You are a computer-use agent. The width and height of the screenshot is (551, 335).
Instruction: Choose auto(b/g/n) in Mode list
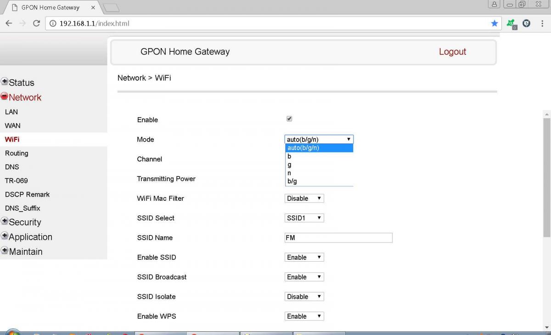(x=319, y=148)
